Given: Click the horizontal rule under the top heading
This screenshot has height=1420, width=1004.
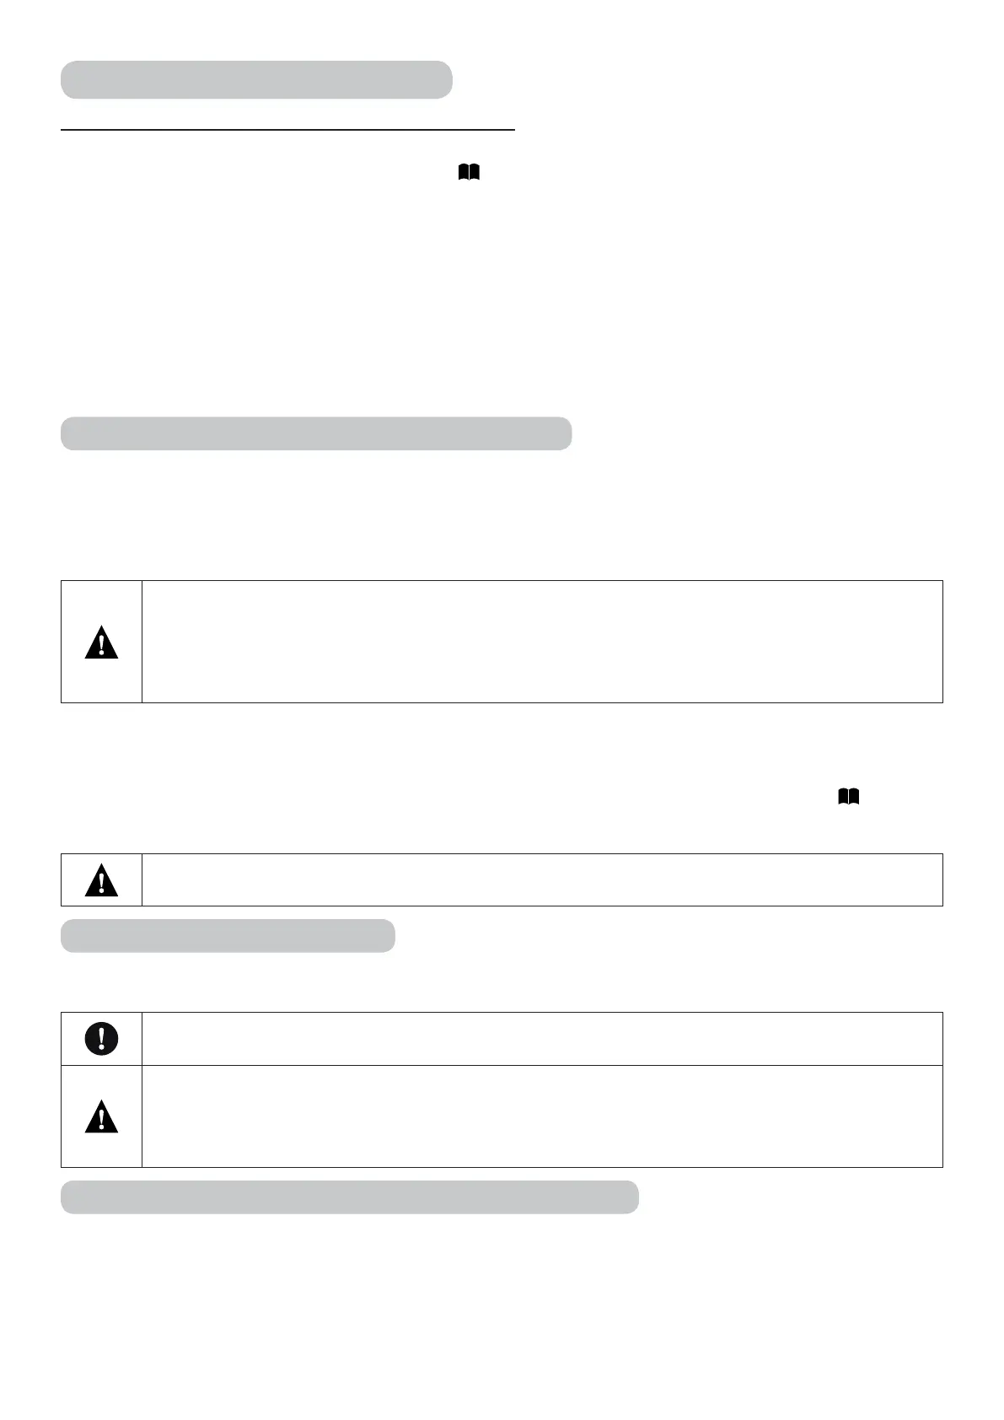Looking at the screenshot, I should pyautogui.click(x=287, y=131).
